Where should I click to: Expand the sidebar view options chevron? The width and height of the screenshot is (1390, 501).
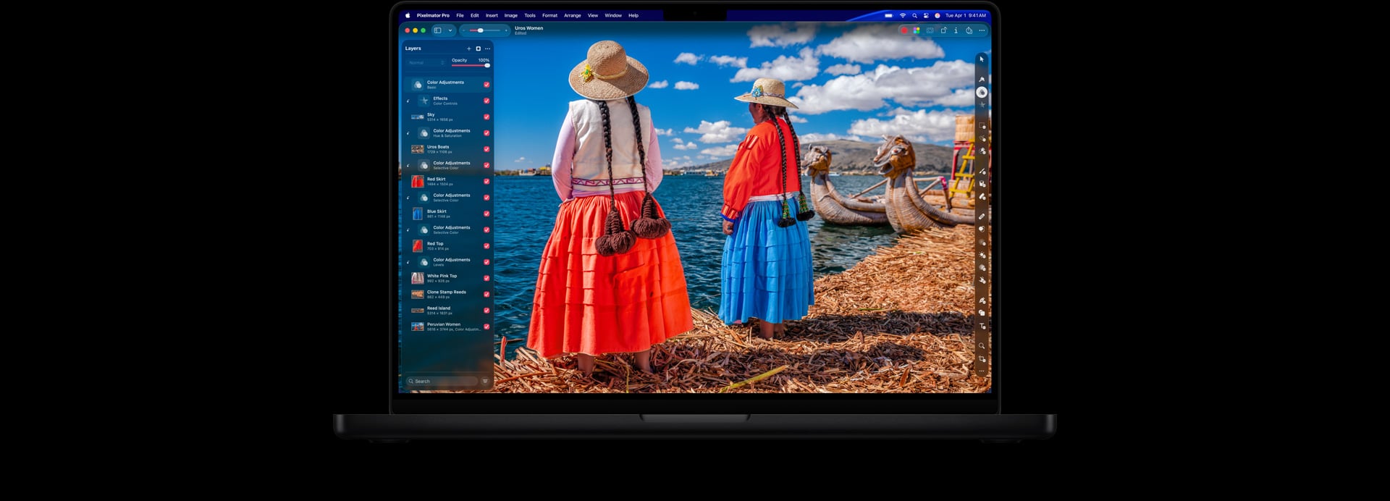tap(450, 30)
